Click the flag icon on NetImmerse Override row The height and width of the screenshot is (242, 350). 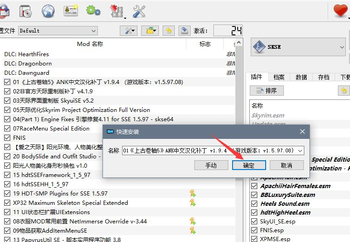coord(192,221)
